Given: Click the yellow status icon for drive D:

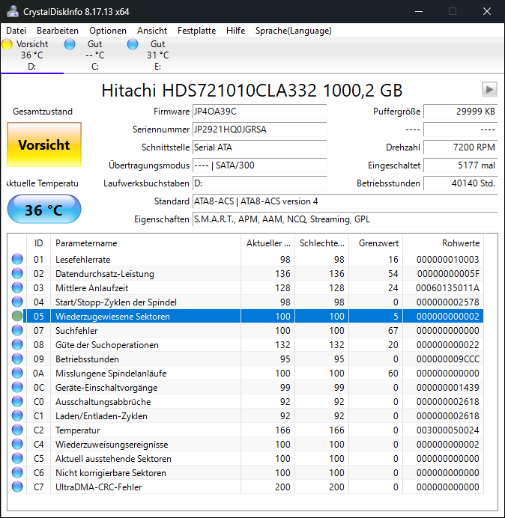Looking at the screenshot, I should point(7,44).
